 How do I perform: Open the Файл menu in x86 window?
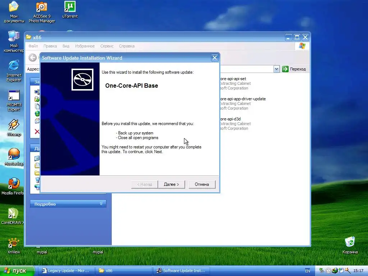(x=33, y=46)
